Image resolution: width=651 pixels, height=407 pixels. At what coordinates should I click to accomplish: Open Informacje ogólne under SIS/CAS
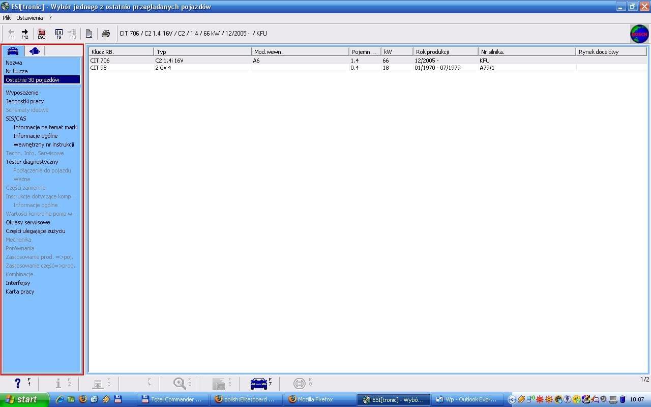36,136
